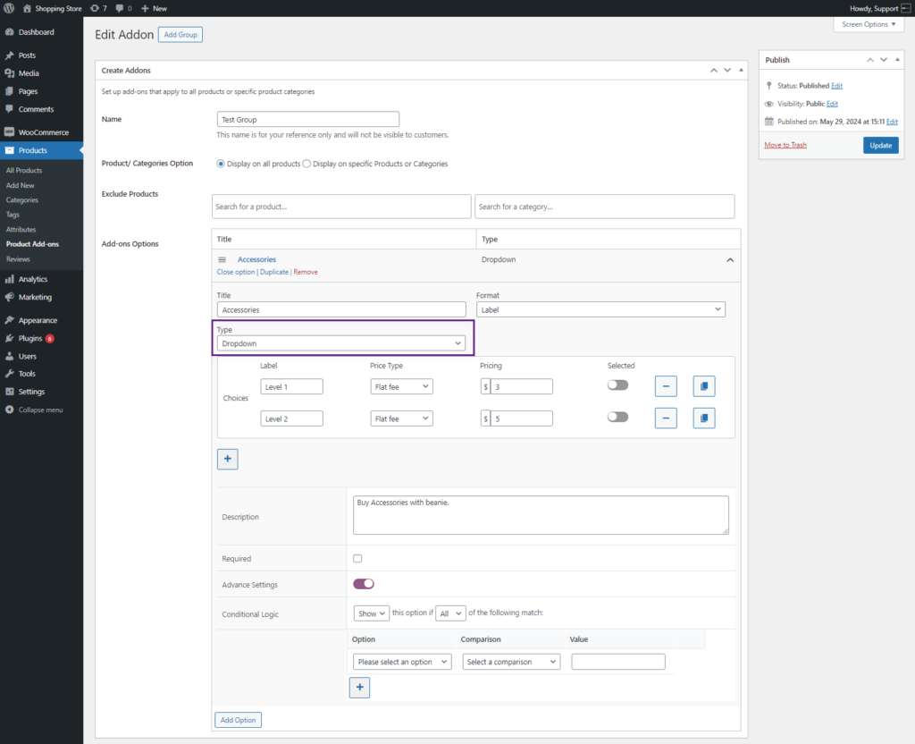The image size is (915, 744).
Task: Open Price Type dropdown for Level 2
Action: point(401,418)
